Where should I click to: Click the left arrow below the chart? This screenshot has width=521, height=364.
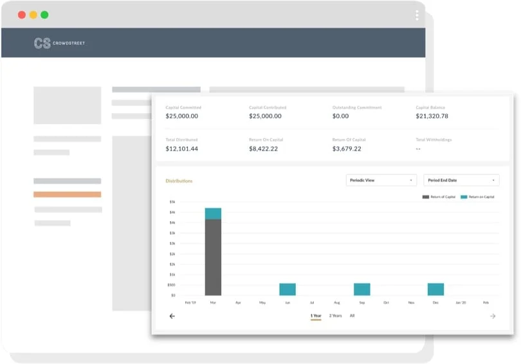[x=172, y=316]
